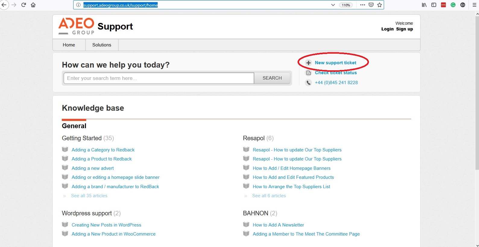Open the Home navigation tab
Screen dimensions: 479x247
tap(69, 45)
